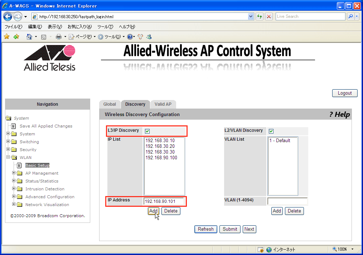Open the 表示(V) menu
The image size is (363, 255).
[55, 27]
